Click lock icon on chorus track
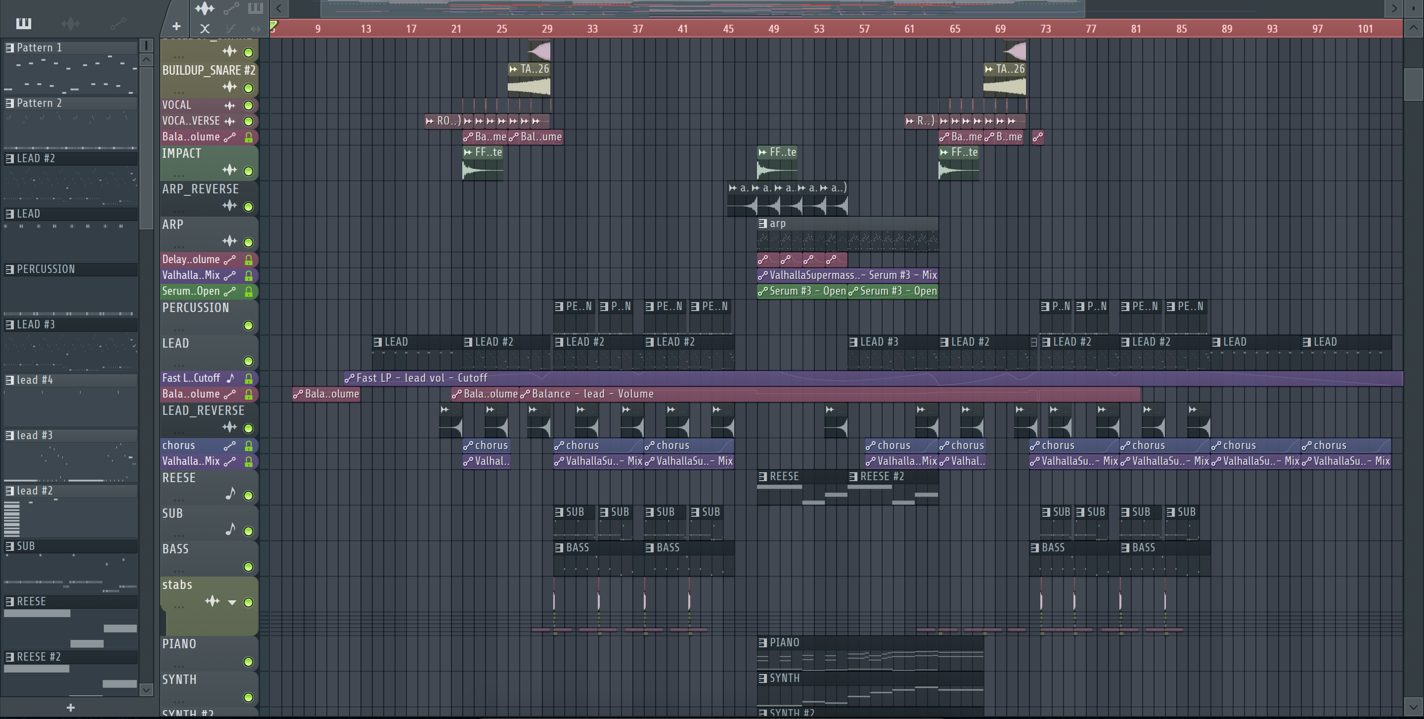 click(x=249, y=446)
